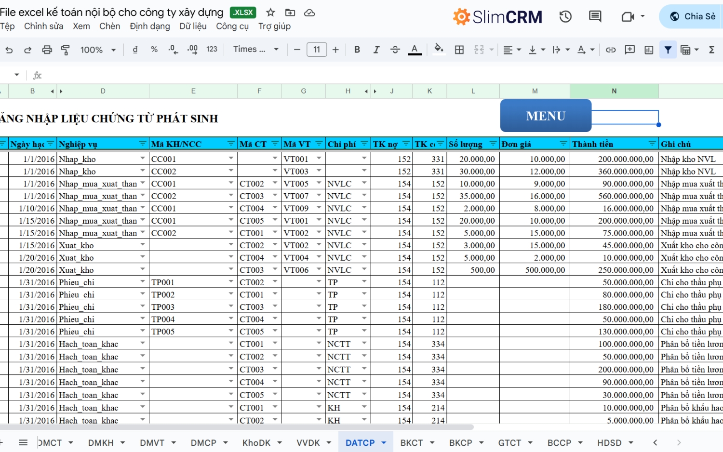Click the blue MENU button

point(546,116)
